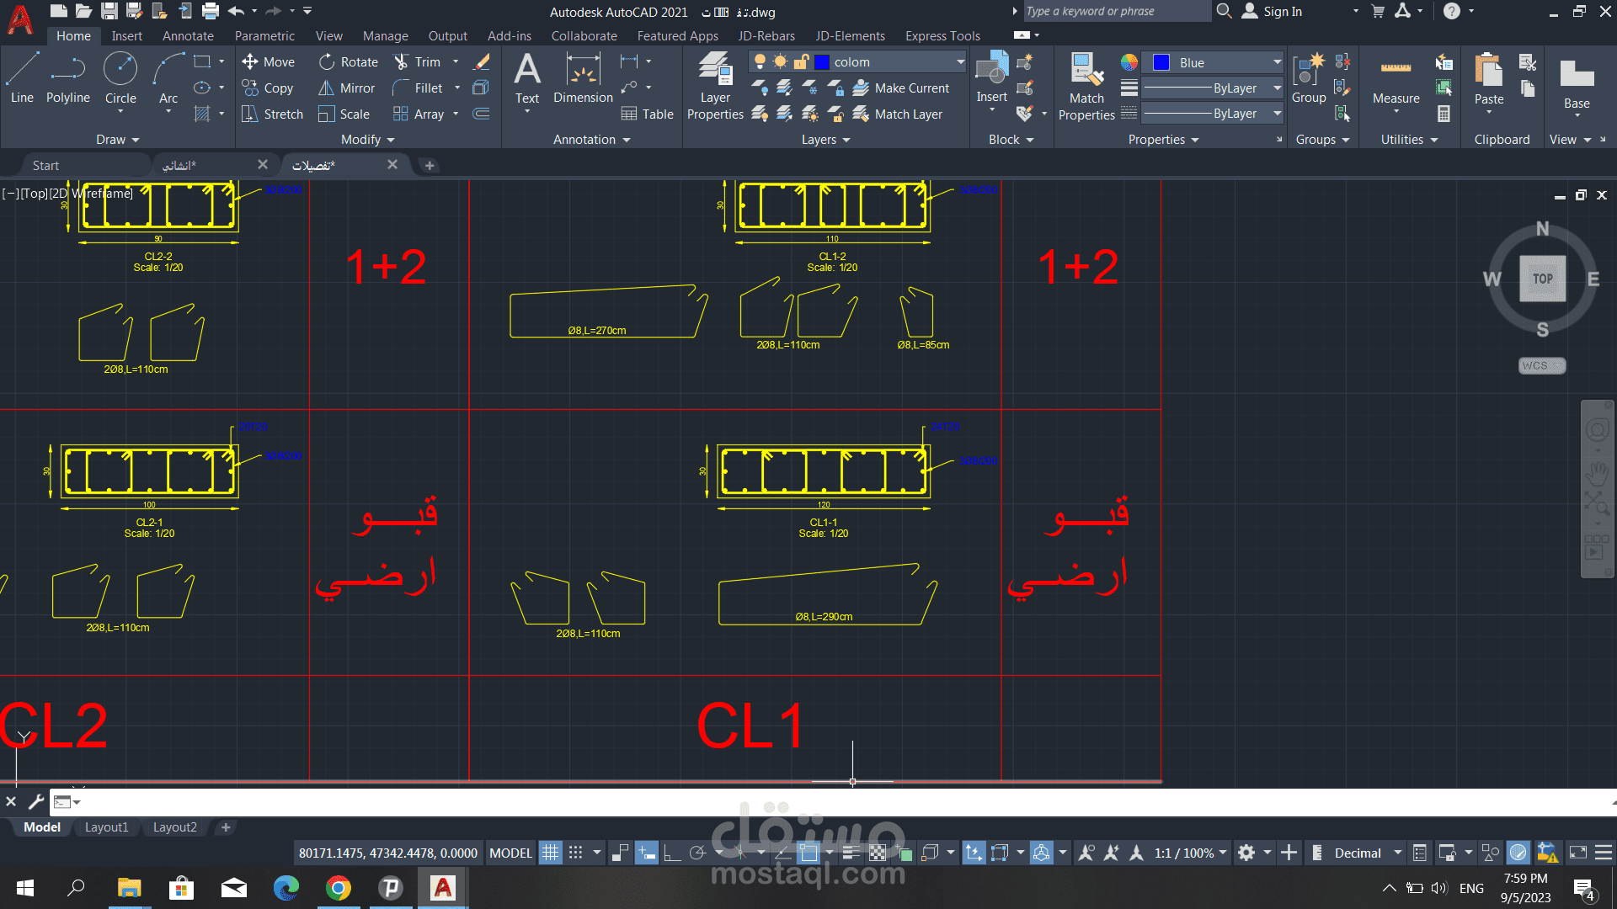Screen dimensions: 1617x909
Task: Click the Erase tool icon
Action: pos(482,61)
